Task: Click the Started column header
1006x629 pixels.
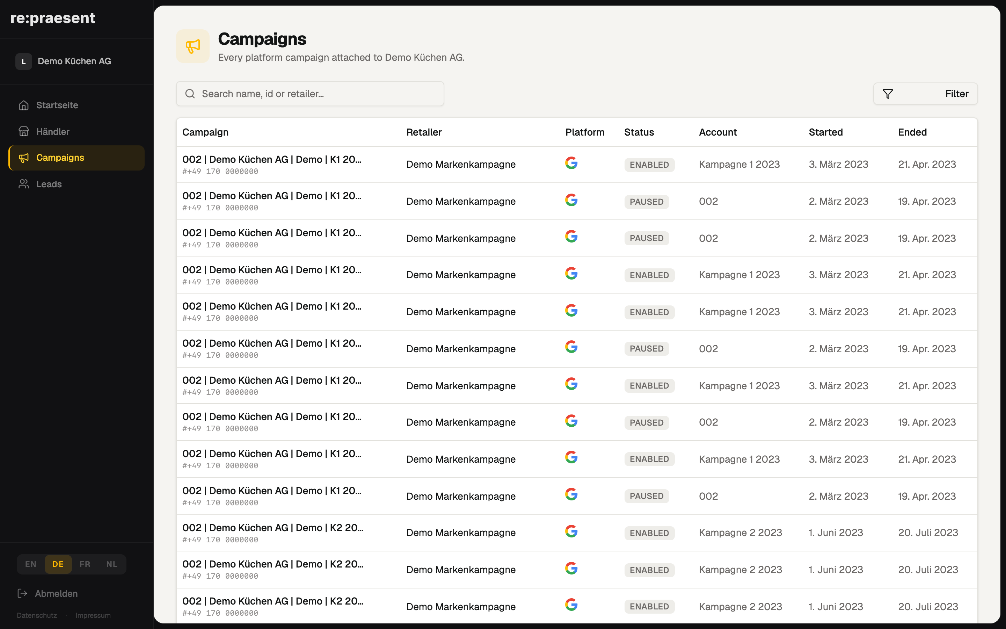Action: click(826, 132)
